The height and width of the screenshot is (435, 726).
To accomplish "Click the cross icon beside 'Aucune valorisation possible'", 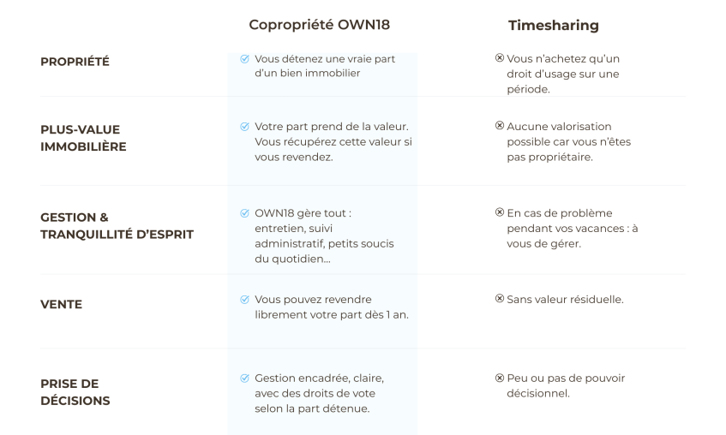I will tap(500, 126).
